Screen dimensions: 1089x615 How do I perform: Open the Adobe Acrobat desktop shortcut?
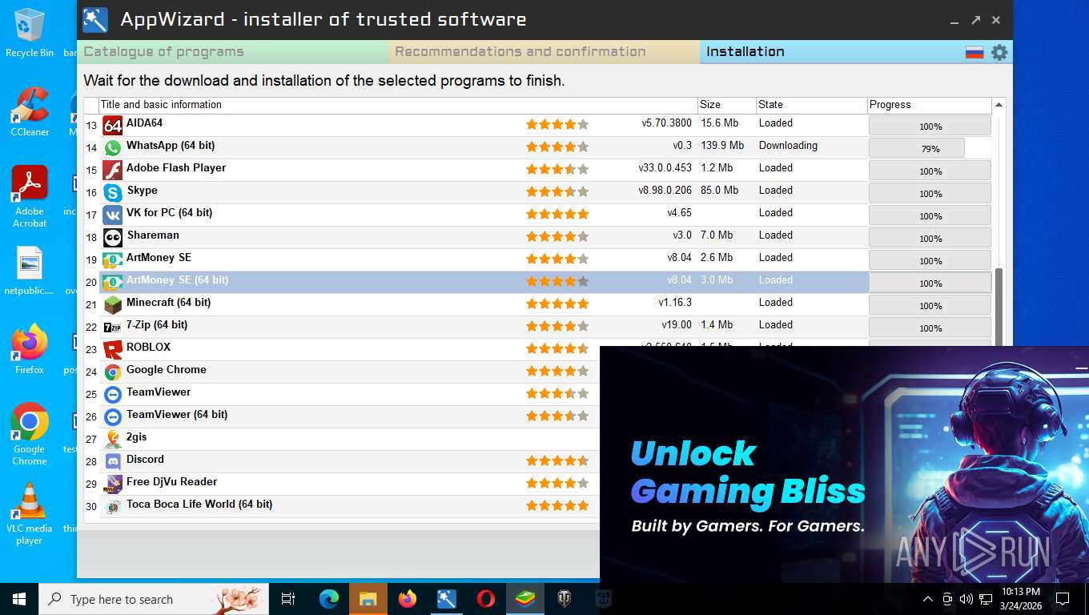click(x=30, y=197)
